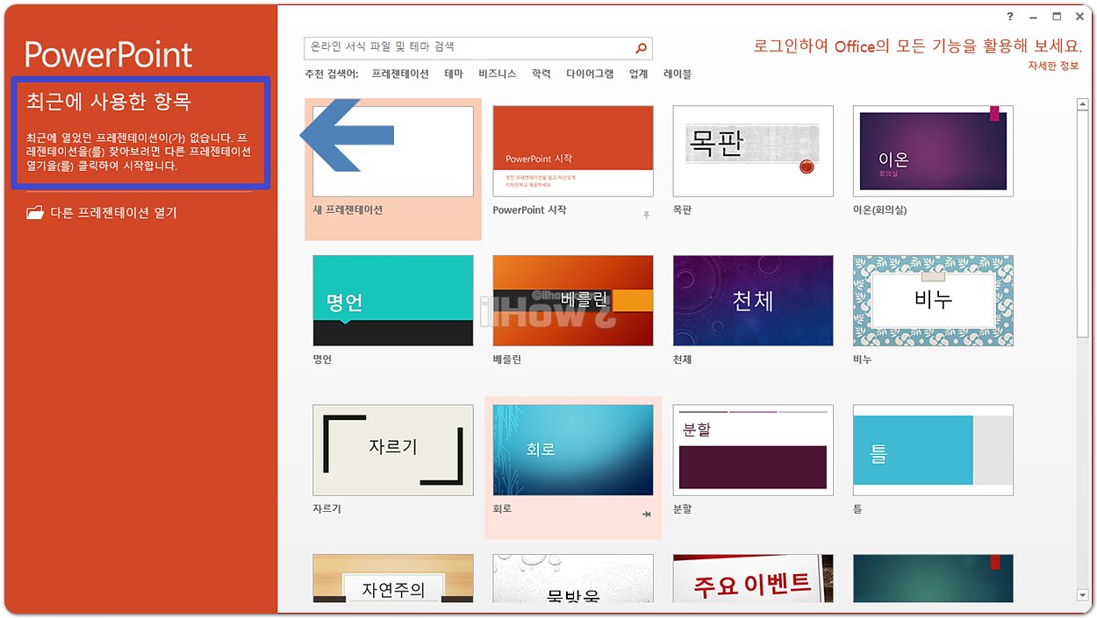Choose the 비누 template thumbnail
The width and height of the screenshot is (1097, 618).
pos(933,301)
